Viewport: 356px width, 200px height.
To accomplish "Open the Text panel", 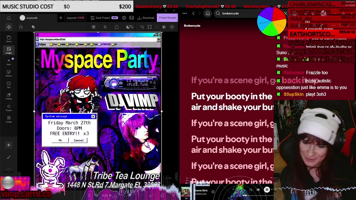I will [x=9, y=84].
